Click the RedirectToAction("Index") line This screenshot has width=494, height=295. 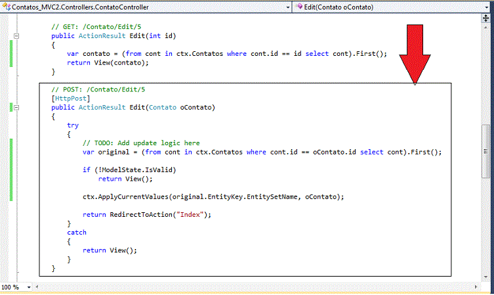(x=147, y=215)
